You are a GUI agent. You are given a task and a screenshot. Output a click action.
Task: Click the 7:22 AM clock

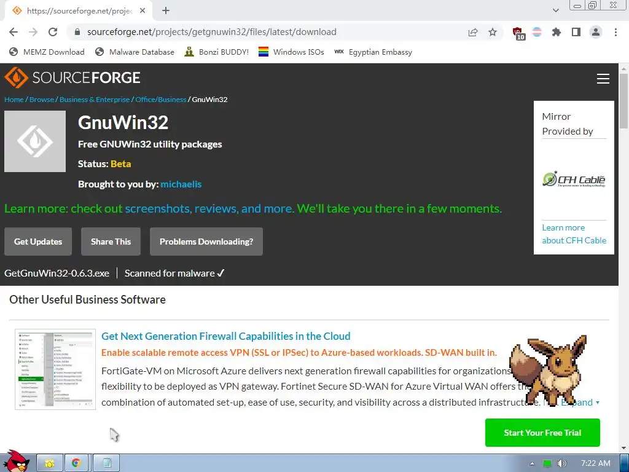[596, 463]
